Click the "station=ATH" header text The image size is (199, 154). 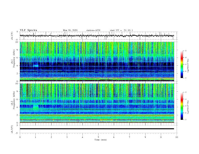pos(93,30)
